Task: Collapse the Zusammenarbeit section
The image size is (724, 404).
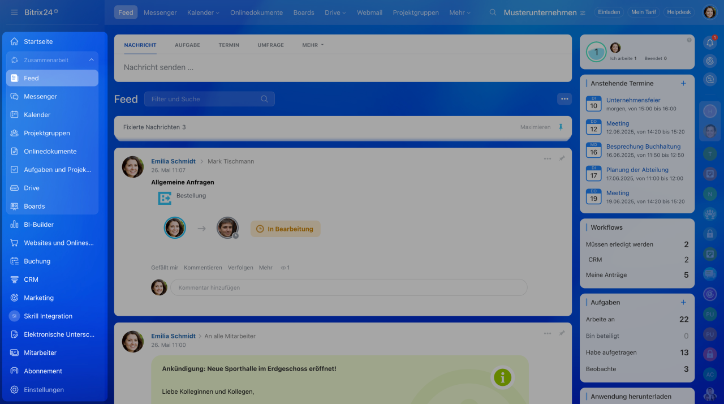Action: [x=92, y=60]
